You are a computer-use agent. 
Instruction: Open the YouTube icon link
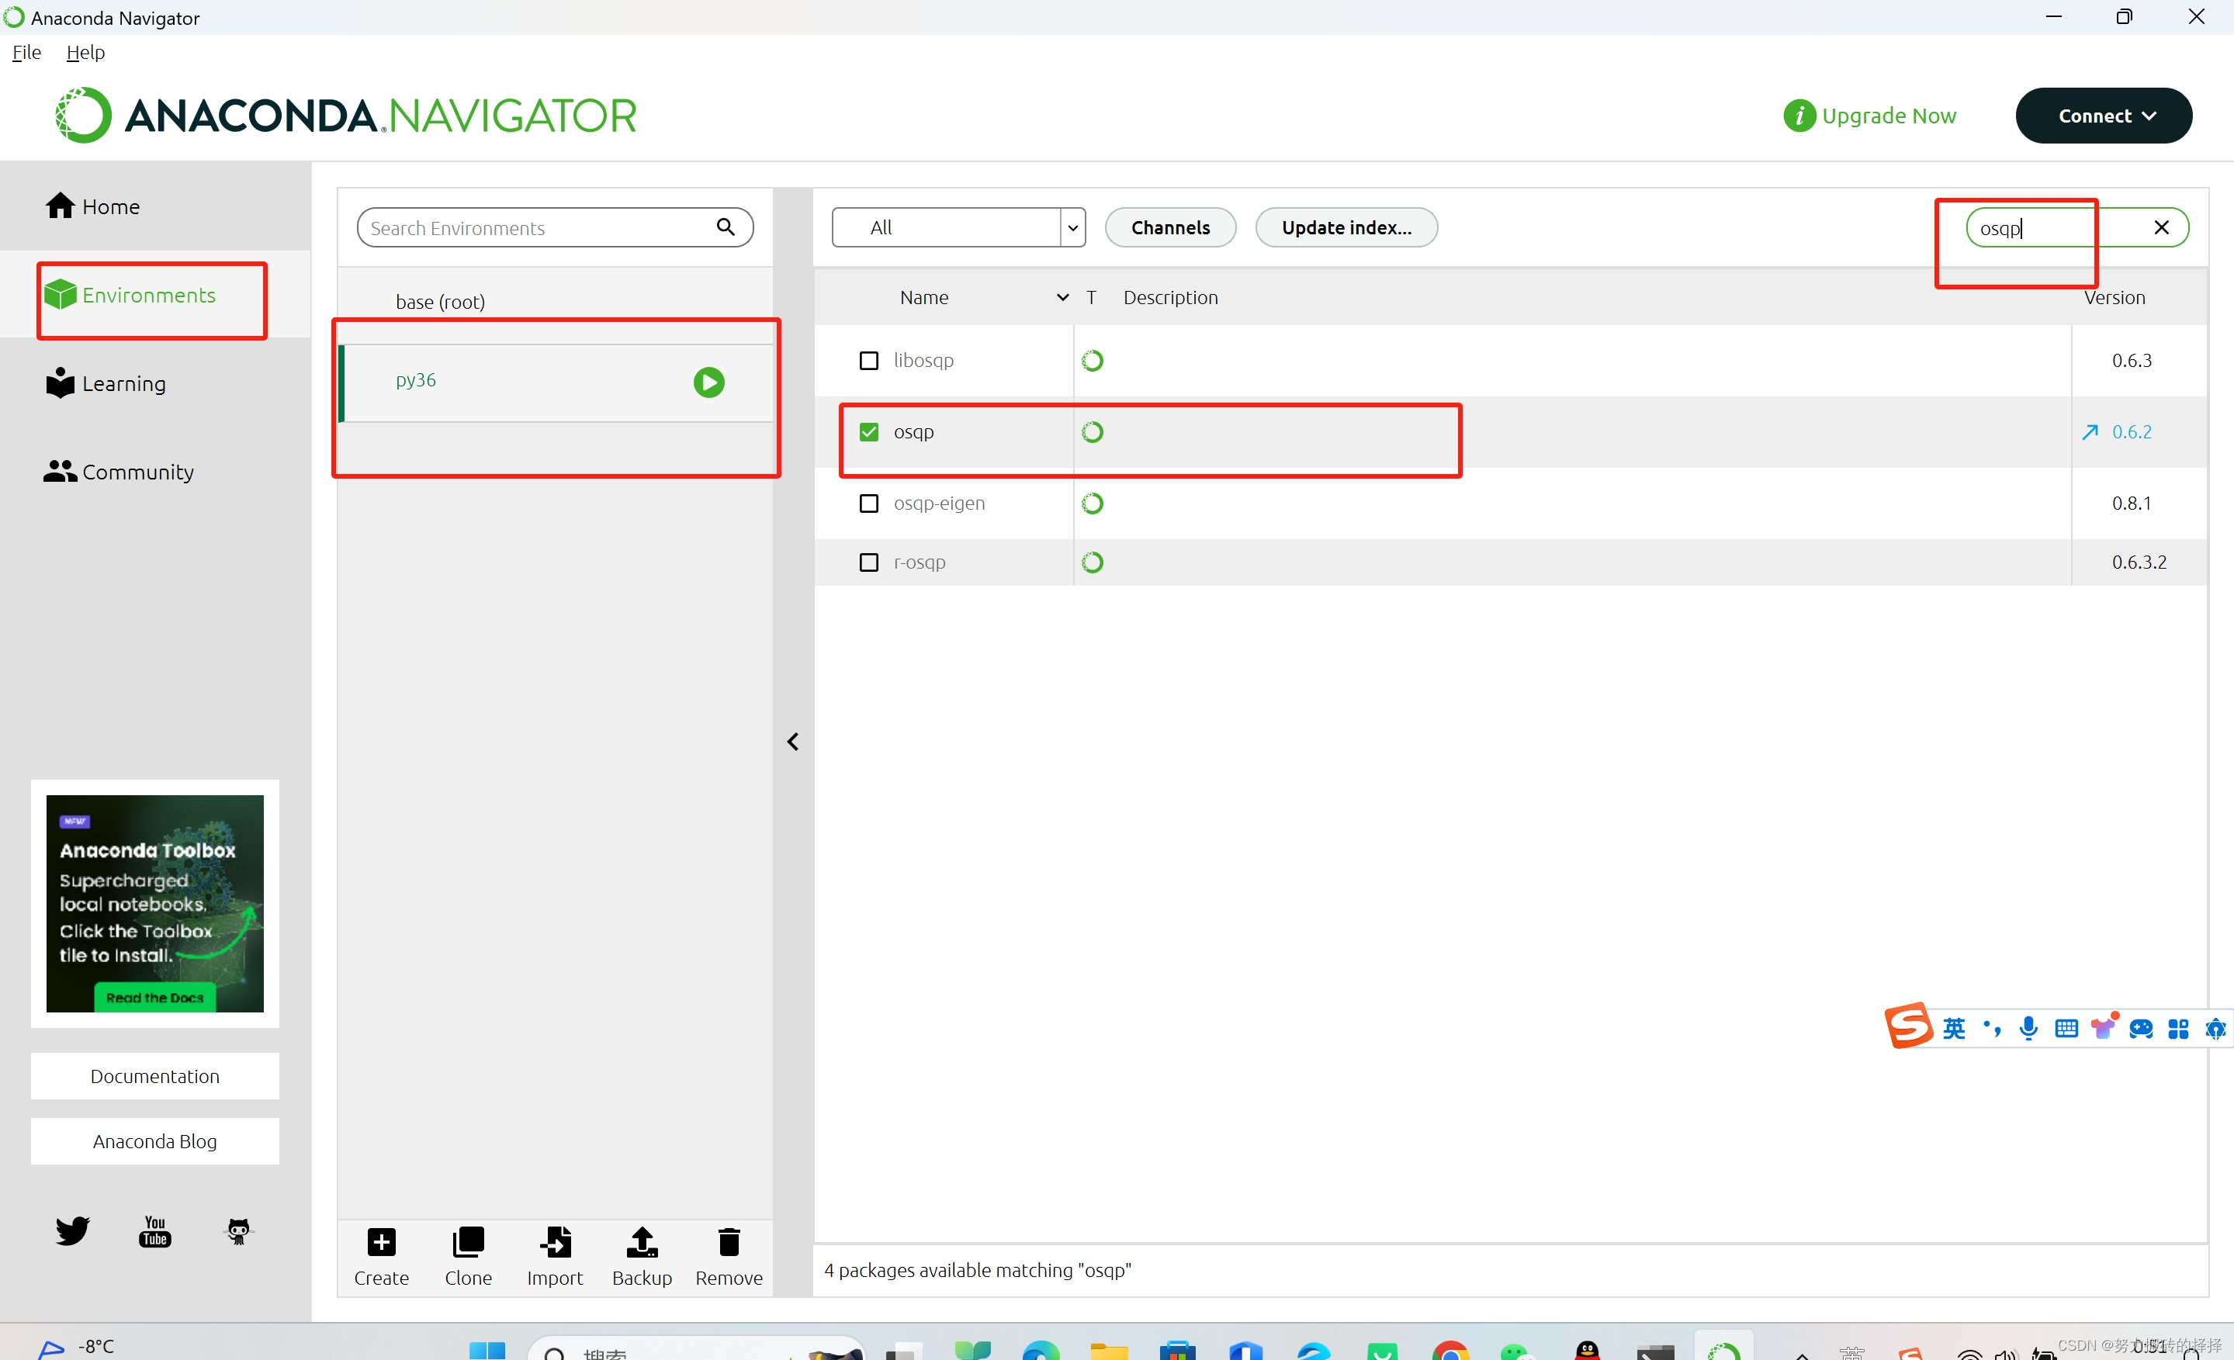click(155, 1231)
